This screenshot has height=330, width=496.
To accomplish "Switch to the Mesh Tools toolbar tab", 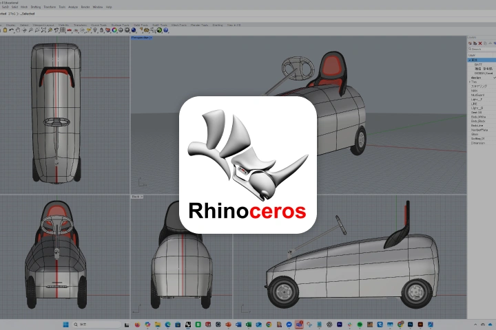I will (178, 25).
